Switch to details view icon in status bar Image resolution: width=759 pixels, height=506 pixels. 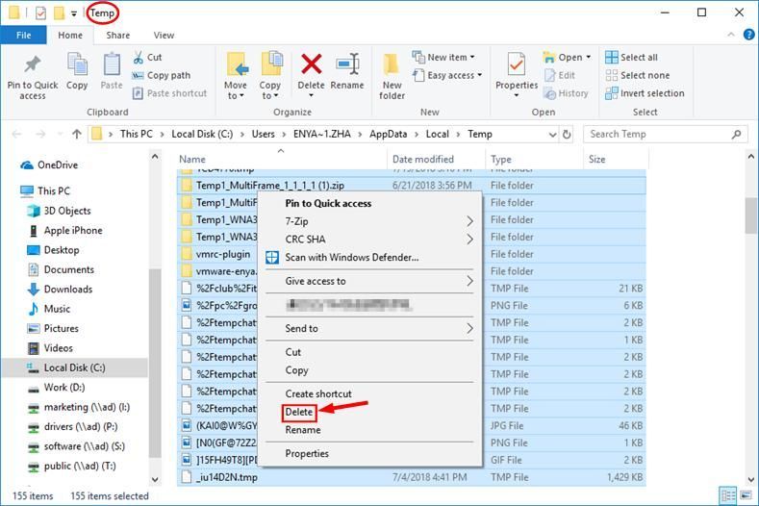click(728, 495)
